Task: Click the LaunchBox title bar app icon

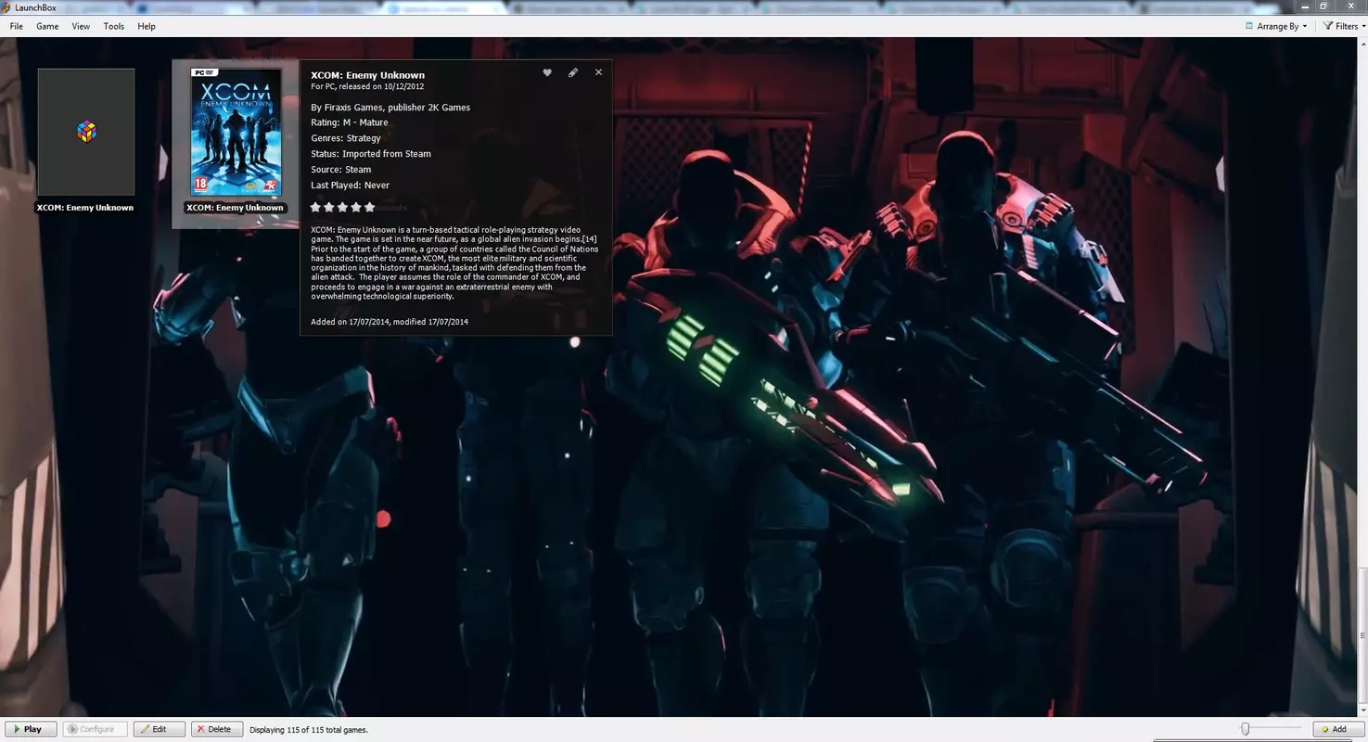Action: 7,7
